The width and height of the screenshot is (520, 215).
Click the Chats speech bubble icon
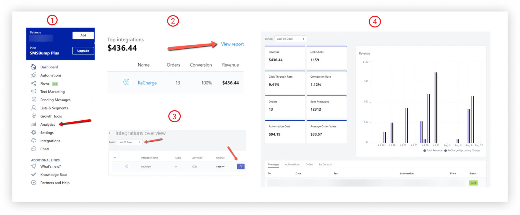34,149
